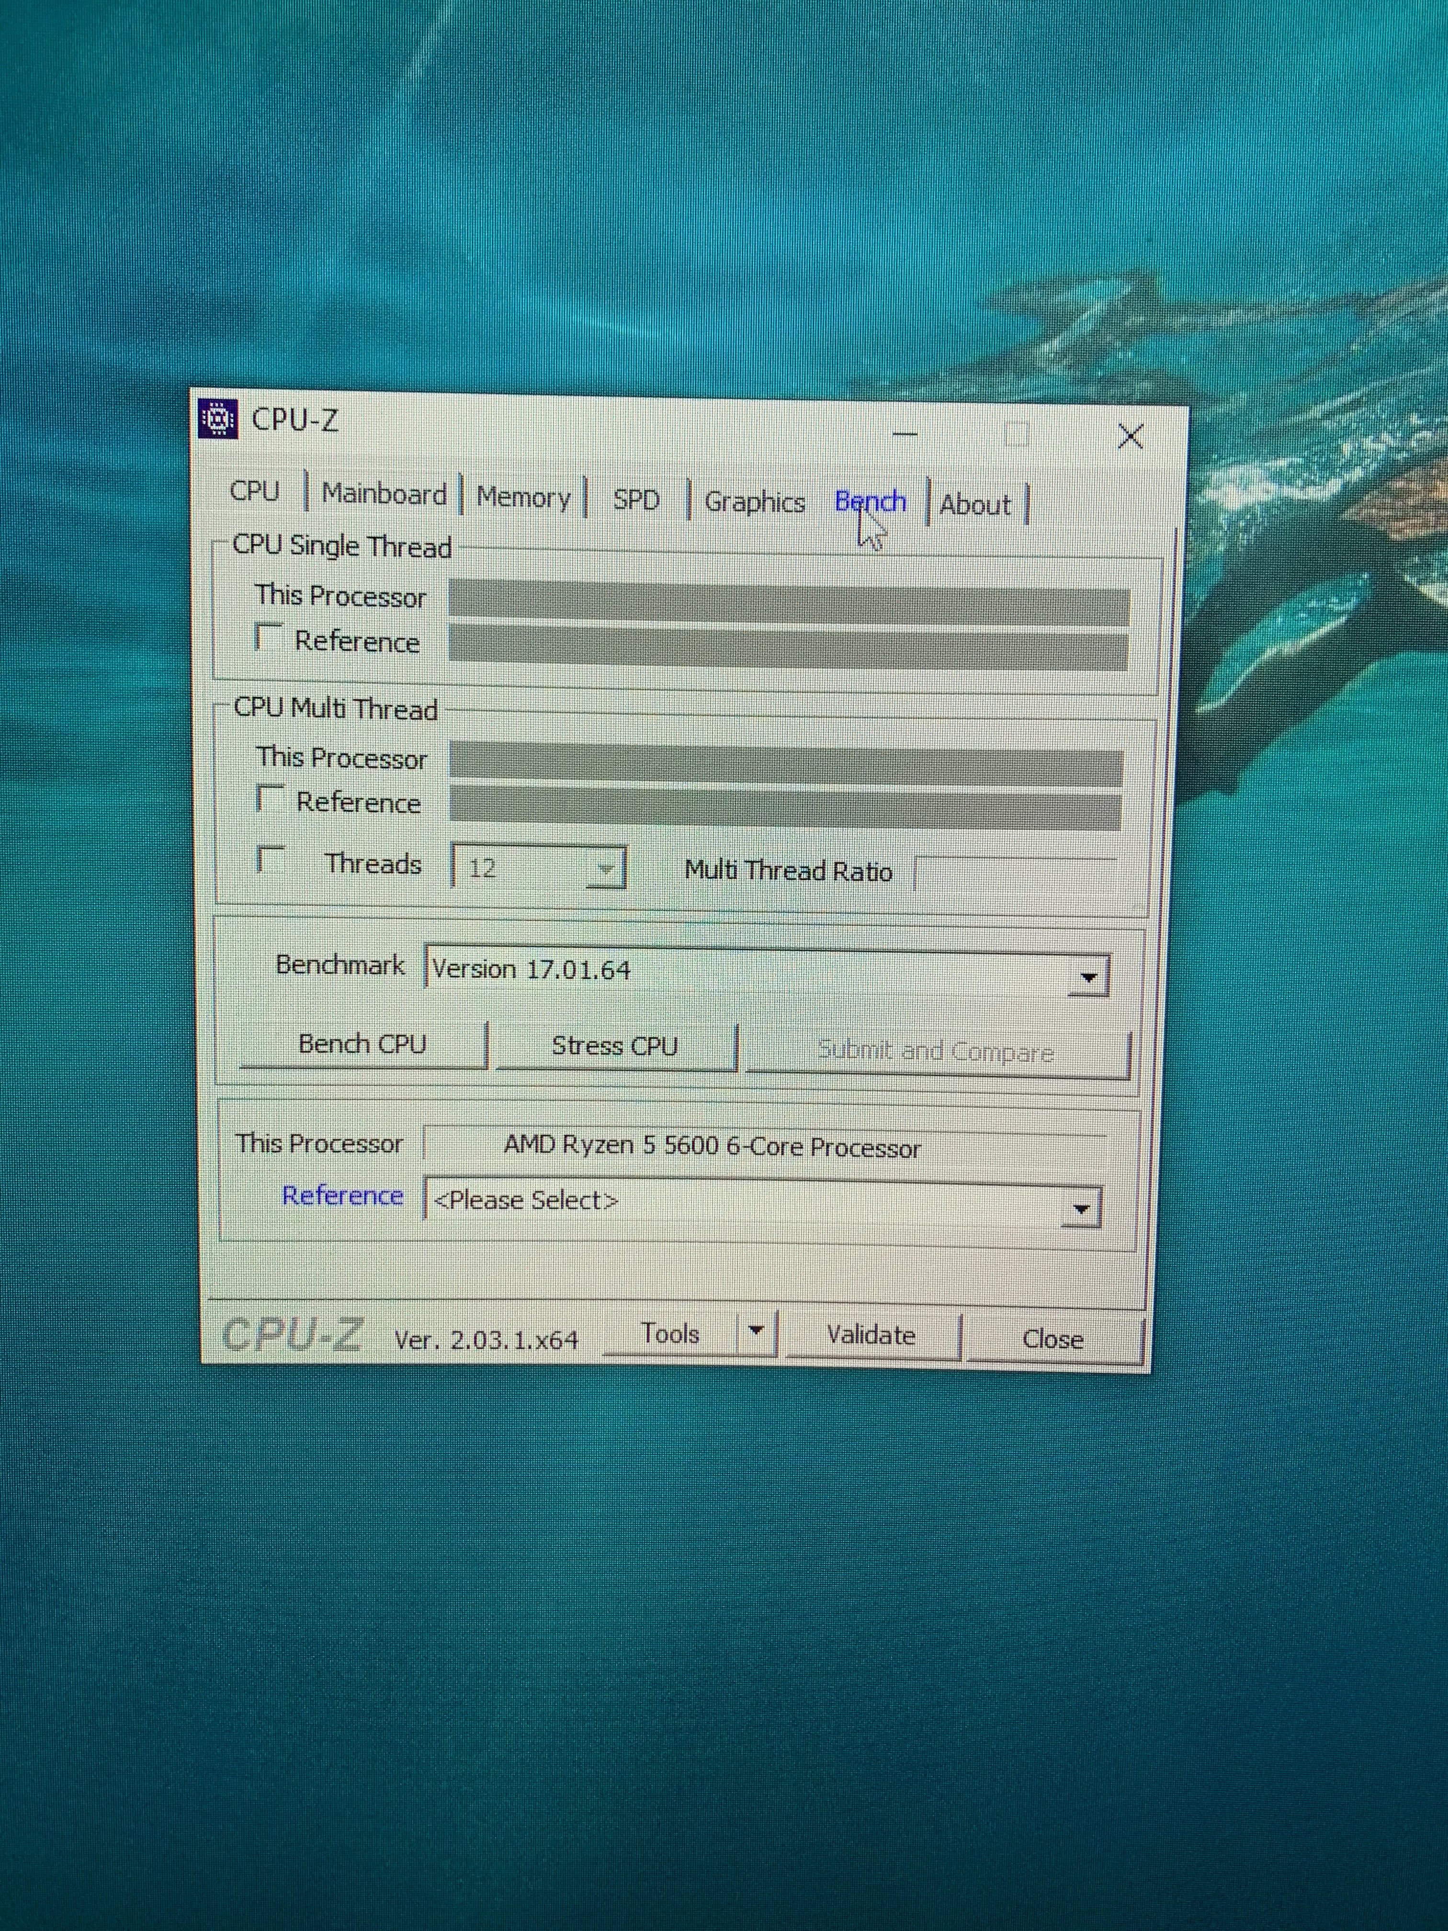
Task: Start the Stress CPU test
Action: coord(614,1046)
